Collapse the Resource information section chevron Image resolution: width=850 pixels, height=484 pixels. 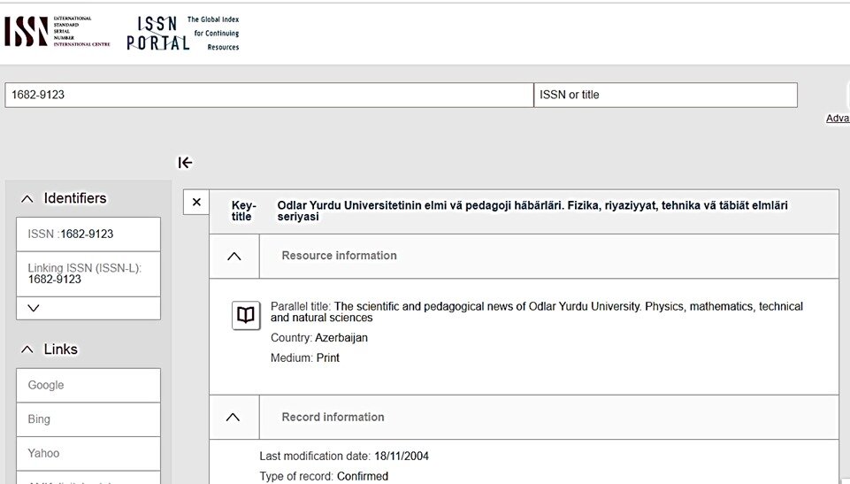click(234, 256)
